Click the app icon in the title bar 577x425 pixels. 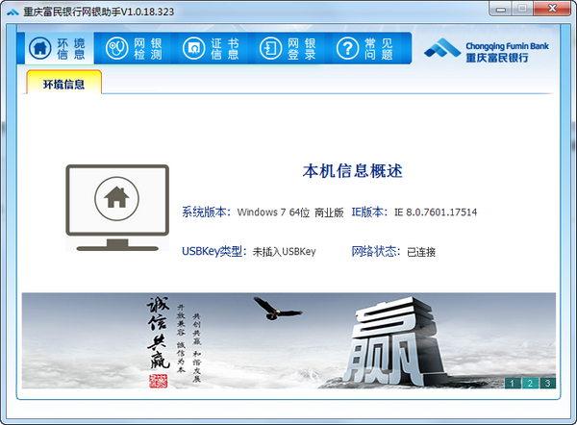pos(13,12)
